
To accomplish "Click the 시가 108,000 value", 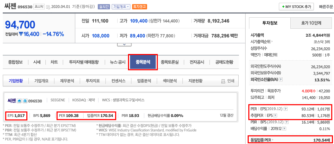I will click(x=101, y=36).
